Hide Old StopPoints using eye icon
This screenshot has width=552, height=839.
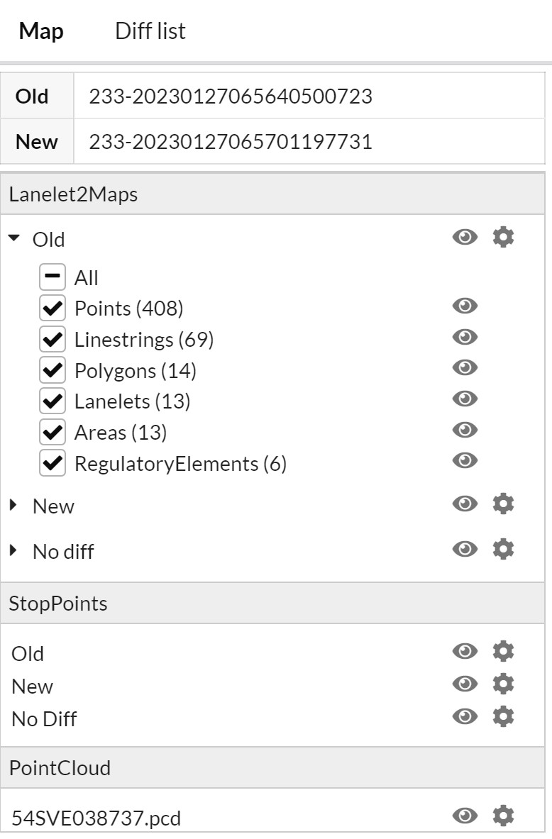tap(465, 651)
